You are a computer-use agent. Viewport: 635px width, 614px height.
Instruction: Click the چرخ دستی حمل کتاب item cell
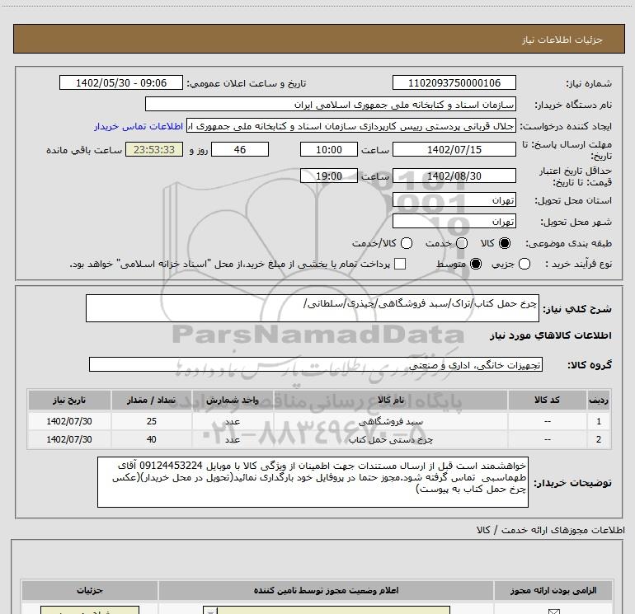pos(390,439)
